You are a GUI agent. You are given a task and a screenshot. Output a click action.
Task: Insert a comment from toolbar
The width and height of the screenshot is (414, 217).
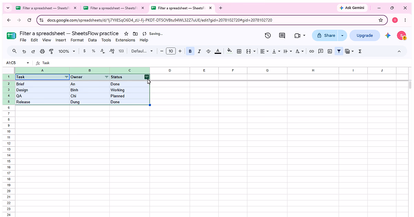321,51
